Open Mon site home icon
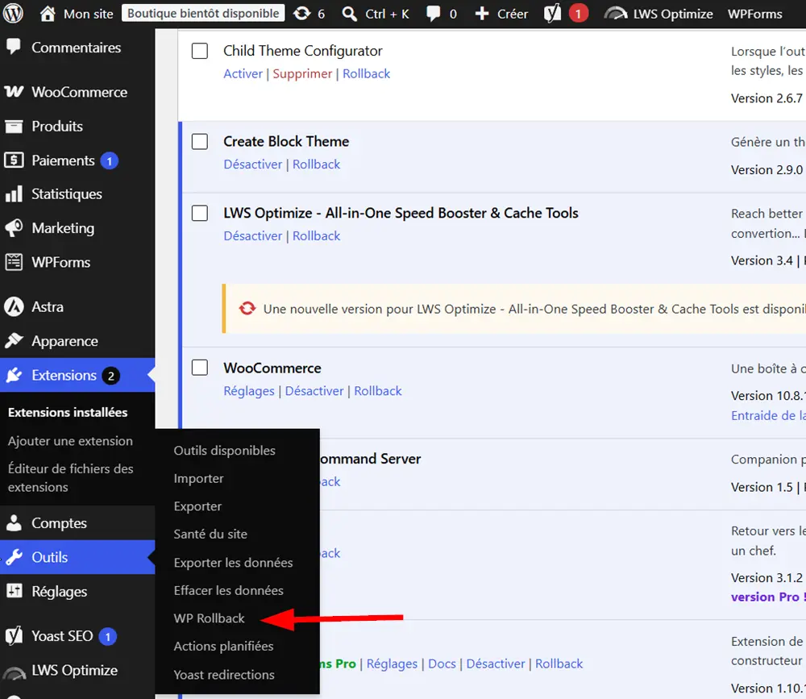This screenshot has height=699, width=806. 48,14
